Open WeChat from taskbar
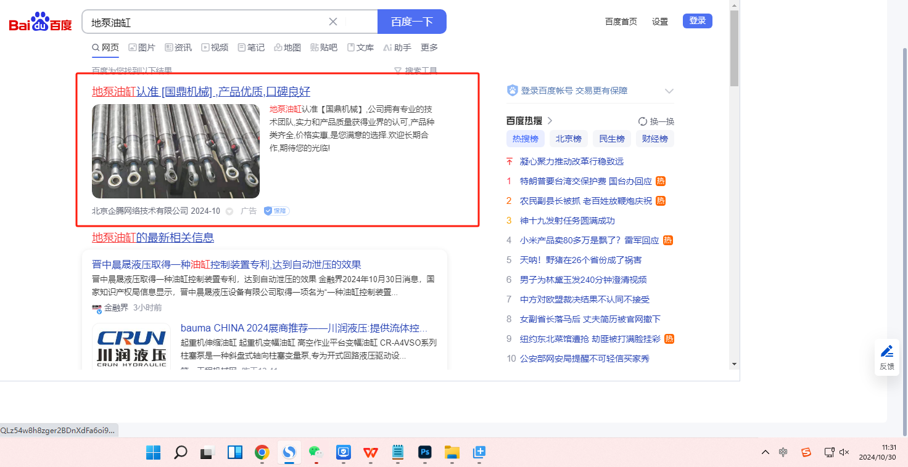908x467 pixels. click(x=316, y=452)
